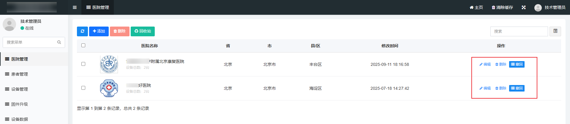Click the record count summary text
Screen dimensions: 570x124
[x=113, y=108]
